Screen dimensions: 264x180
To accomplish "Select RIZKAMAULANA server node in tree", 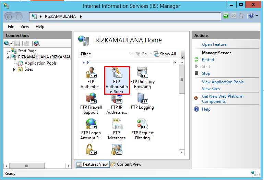I will pos(45,57).
